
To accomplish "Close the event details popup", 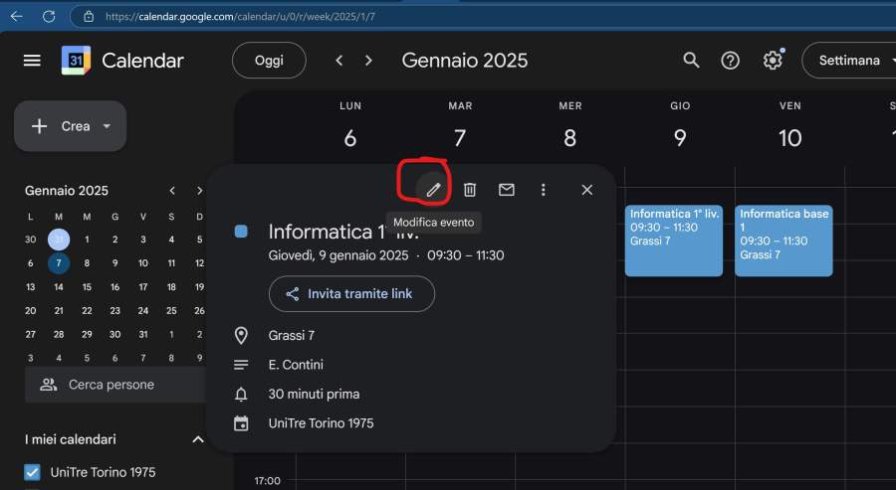I will pos(586,190).
